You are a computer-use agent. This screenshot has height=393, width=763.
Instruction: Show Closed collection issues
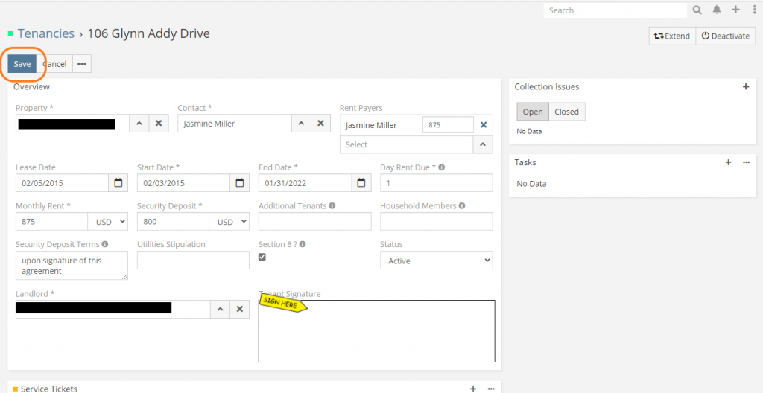click(566, 112)
